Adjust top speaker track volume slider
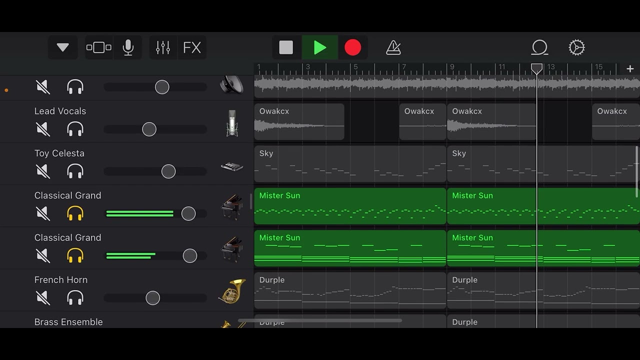The height and width of the screenshot is (360, 640). 162,87
